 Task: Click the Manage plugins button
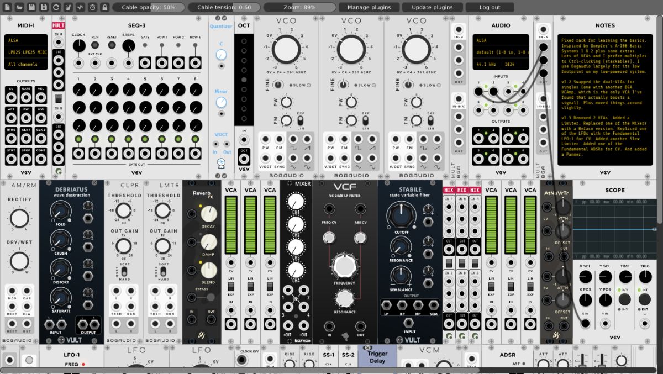[369, 7]
